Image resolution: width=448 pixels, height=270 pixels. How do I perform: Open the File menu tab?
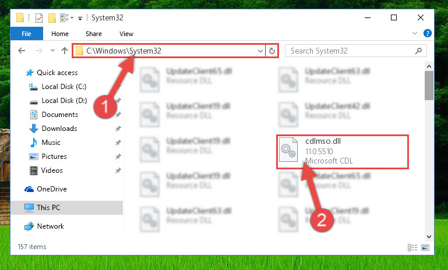click(27, 34)
